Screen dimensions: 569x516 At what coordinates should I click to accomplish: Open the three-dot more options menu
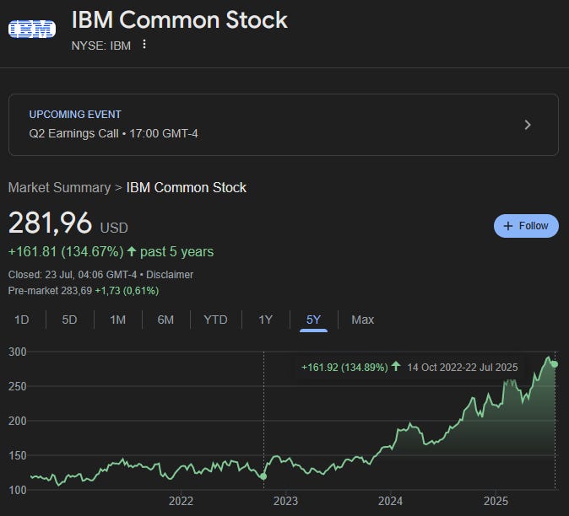[x=144, y=44]
